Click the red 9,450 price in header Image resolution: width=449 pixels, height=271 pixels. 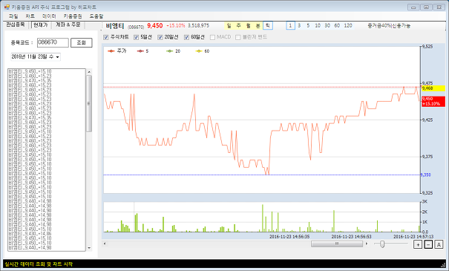155,26
